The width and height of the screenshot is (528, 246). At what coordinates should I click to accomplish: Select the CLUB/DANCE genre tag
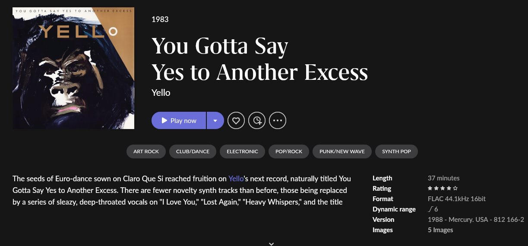tap(193, 151)
